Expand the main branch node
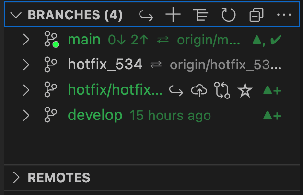Screen dimensions: 303x195 click(26, 40)
